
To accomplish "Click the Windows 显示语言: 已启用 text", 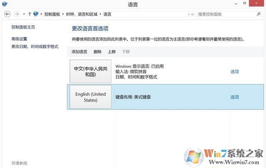I will [x=140, y=66].
